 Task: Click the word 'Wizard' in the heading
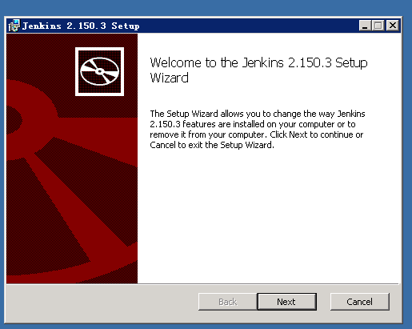pos(170,78)
